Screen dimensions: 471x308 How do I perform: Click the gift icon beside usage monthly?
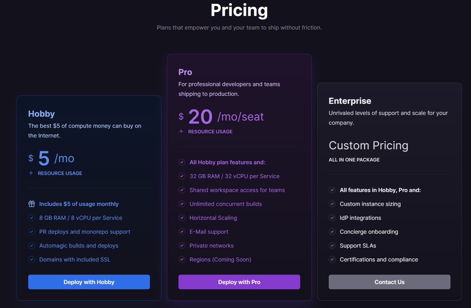point(32,204)
